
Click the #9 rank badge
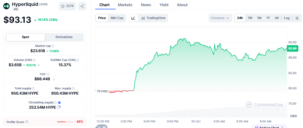click(x=16, y=9)
